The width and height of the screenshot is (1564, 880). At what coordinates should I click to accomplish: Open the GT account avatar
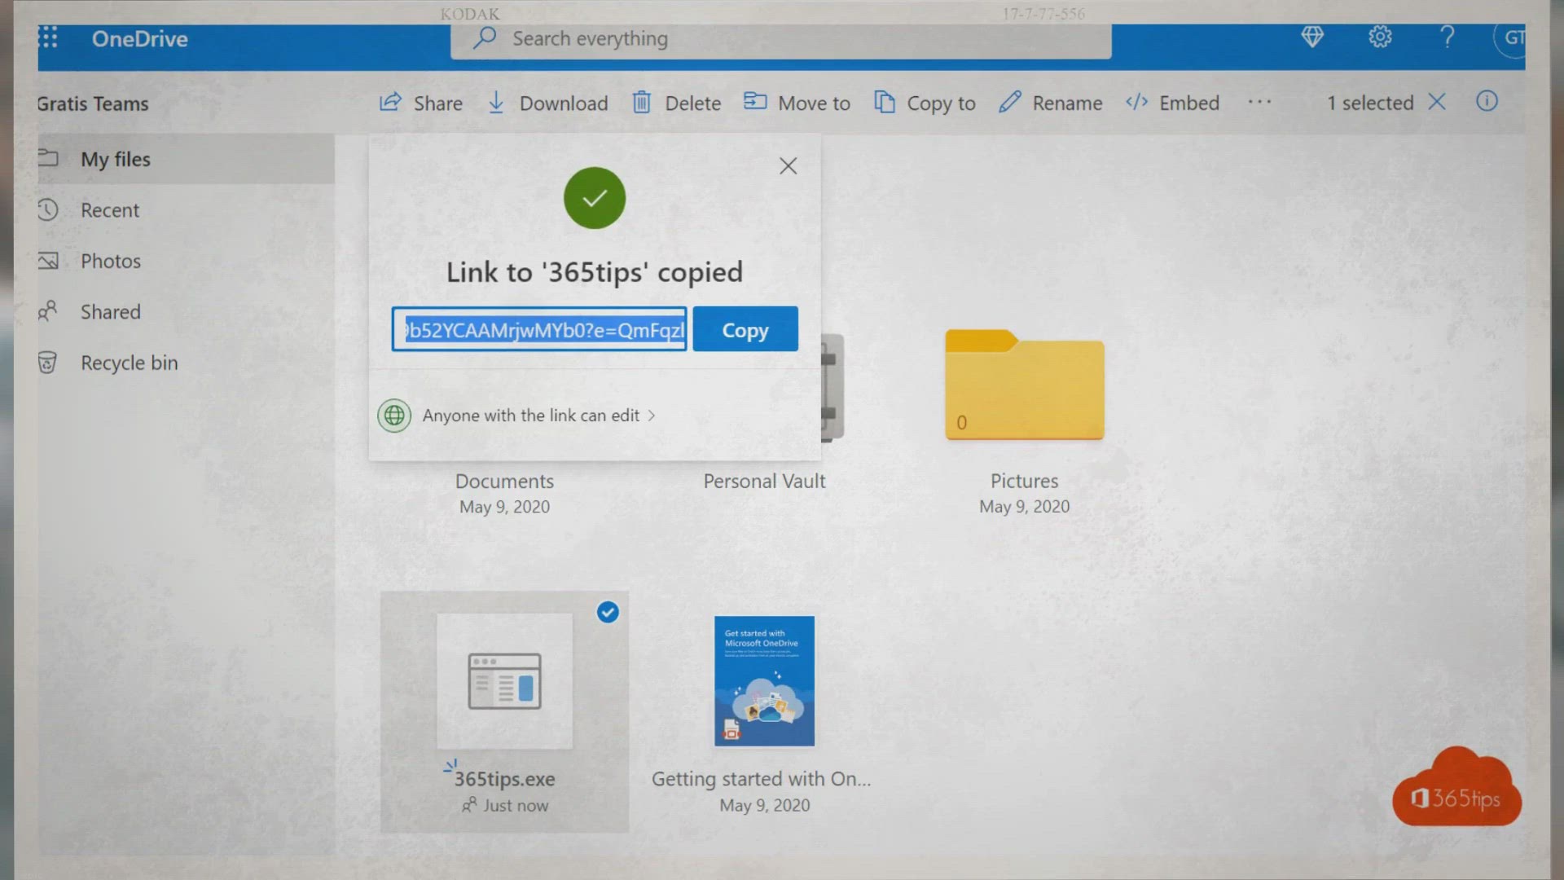pos(1509,37)
